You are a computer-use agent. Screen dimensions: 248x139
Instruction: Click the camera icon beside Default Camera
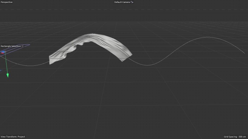pyautogui.click(x=132, y=2)
